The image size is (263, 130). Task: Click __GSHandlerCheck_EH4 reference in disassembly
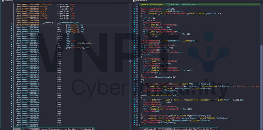68,22
